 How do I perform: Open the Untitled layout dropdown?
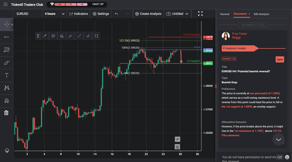click(x=177, y=14)
